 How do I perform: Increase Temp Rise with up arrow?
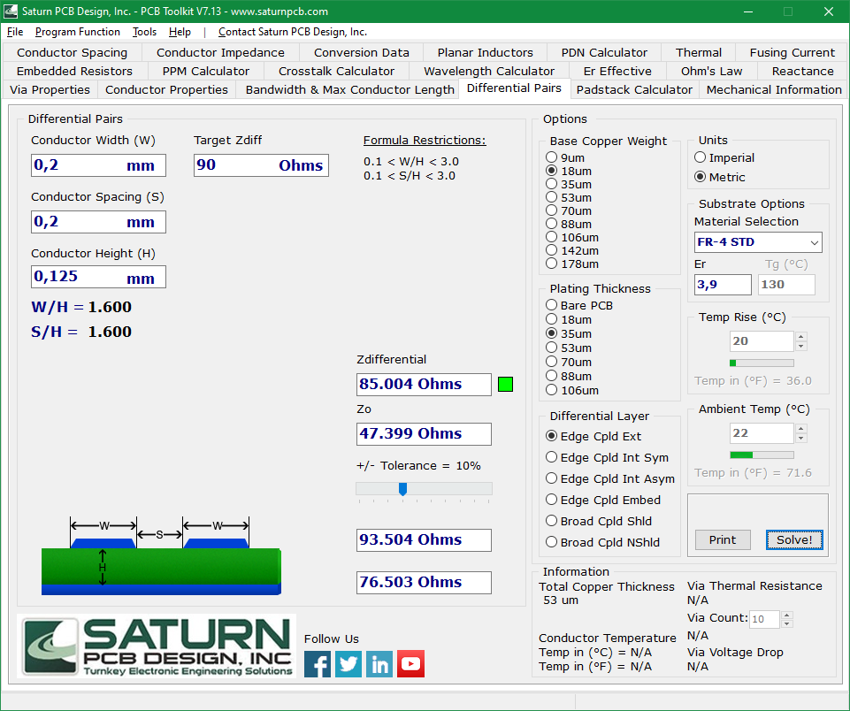801,337
